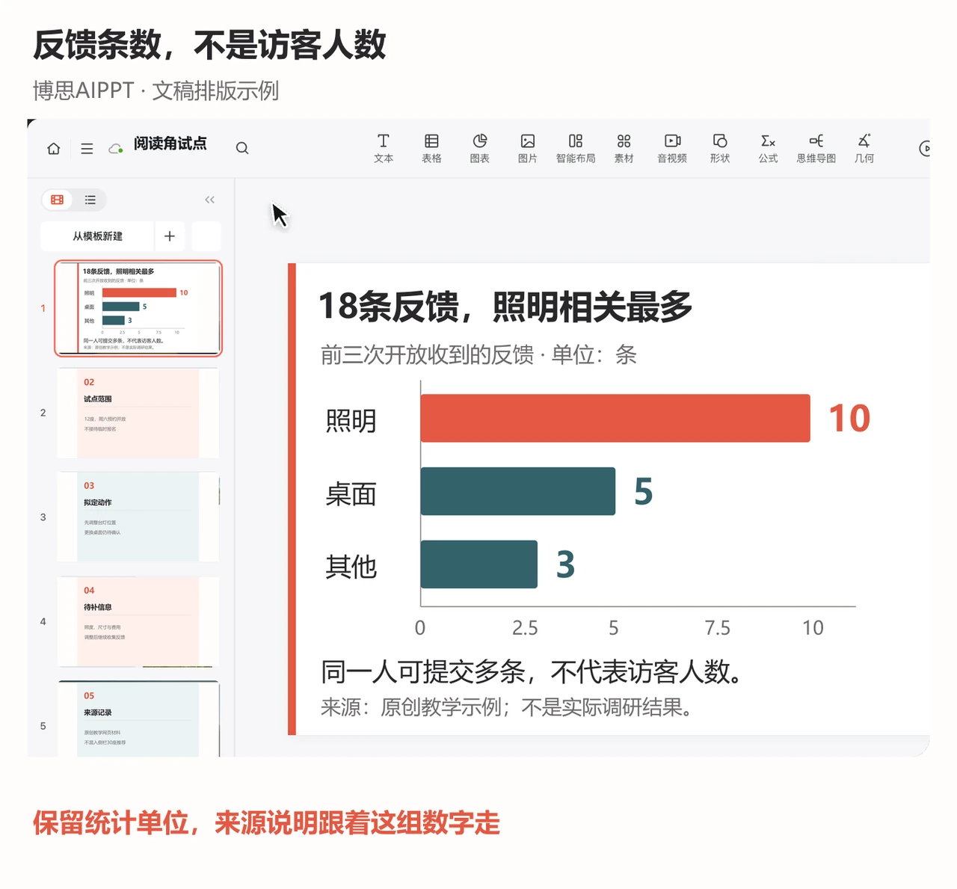Click the play icon at toolbar edge
Viewport: 957px width, 889px height.
(925, 148)
